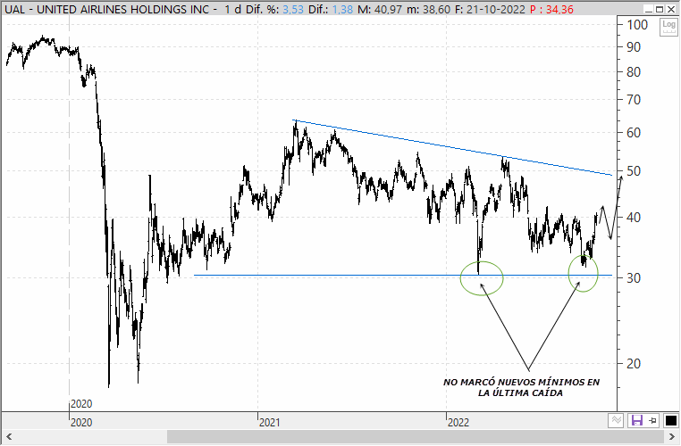Image resolution: width=681 pixels, height=446 pixels.
Task: Minimize the UAL chart window
Action: pyautogui.click(x=649, y=9)
